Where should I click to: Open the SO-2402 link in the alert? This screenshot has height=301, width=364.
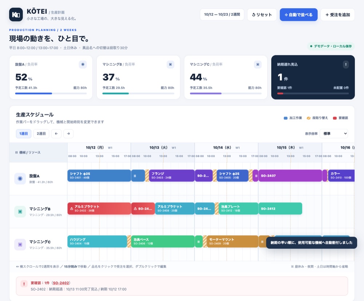click(61, 283)
